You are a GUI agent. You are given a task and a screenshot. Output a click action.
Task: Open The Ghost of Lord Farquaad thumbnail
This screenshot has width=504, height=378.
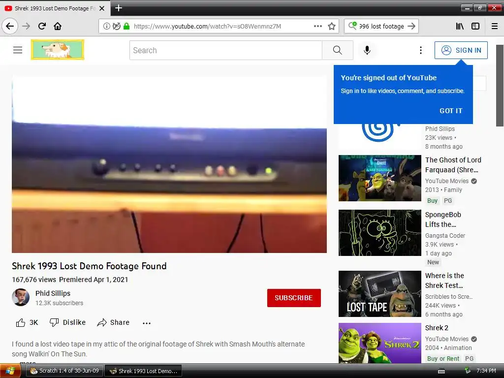coord(379,178)
